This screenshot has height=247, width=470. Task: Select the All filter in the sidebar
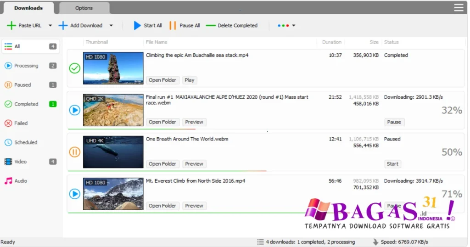pyautogui.click(x=30, y=46)
